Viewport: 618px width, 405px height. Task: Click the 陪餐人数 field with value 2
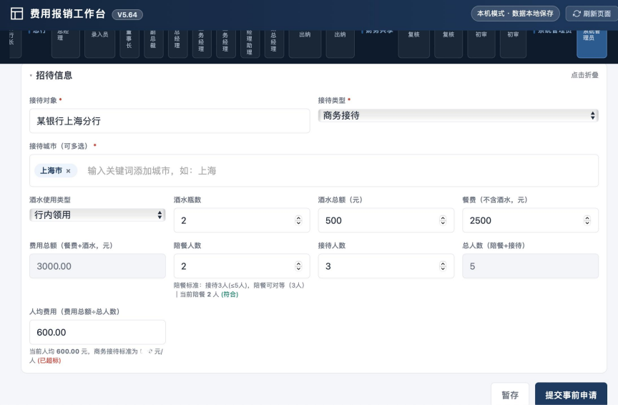242,266
